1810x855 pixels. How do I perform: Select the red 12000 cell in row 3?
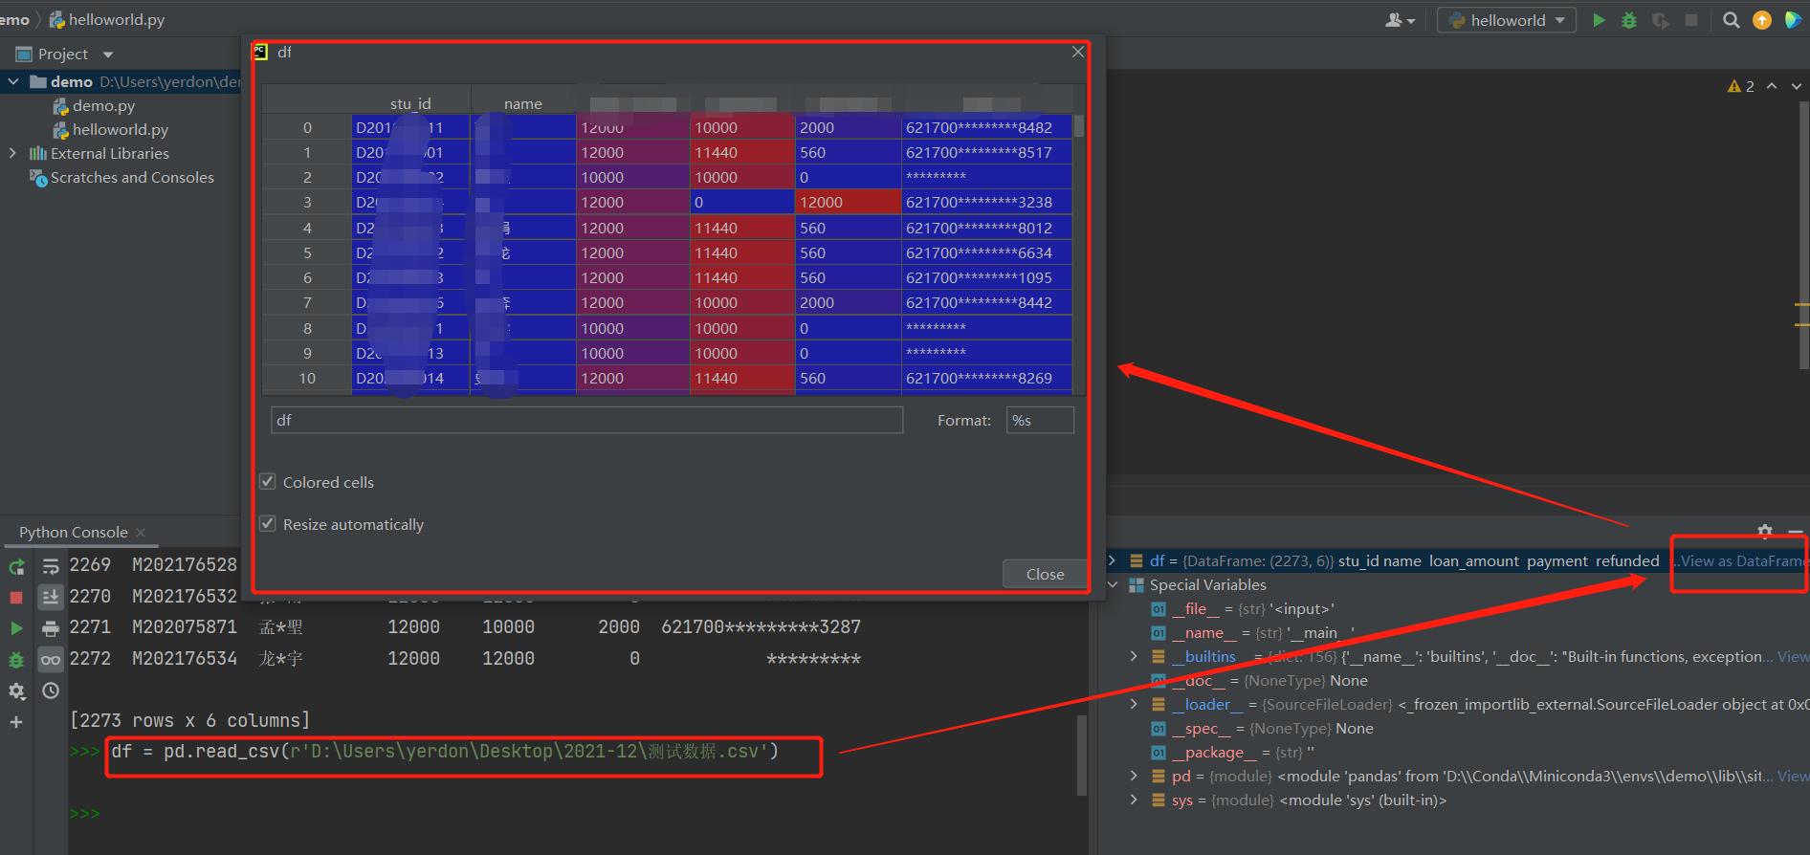coord(848,203)
